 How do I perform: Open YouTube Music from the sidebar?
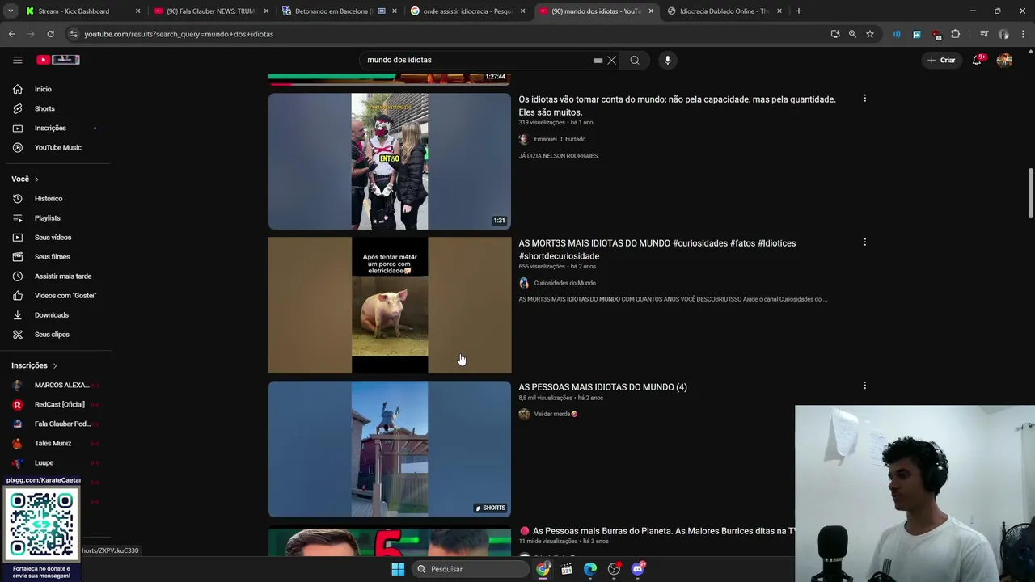pos(57,147)
